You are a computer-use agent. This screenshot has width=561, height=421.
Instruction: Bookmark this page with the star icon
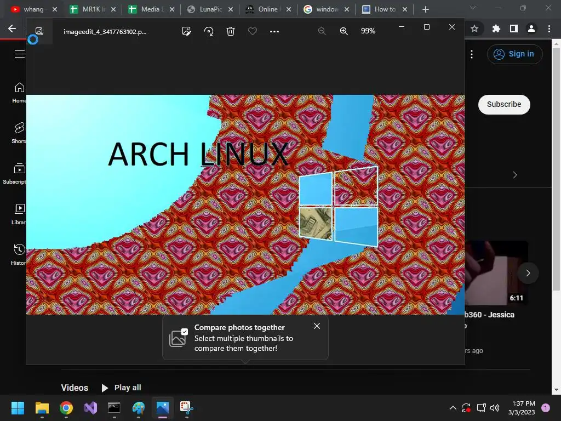coord(474,29)
